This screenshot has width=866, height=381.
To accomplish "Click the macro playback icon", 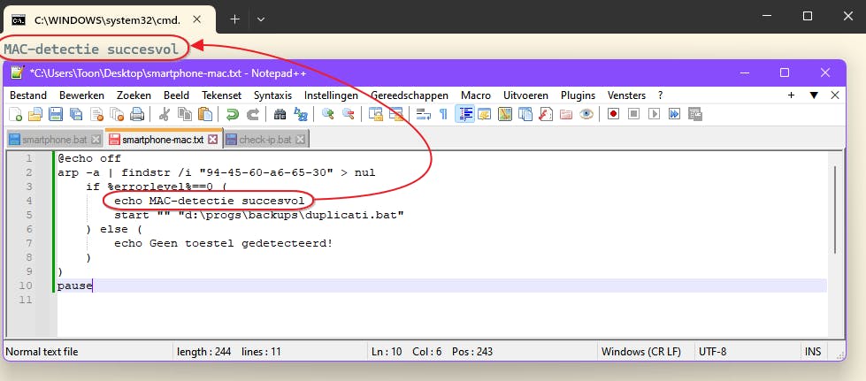I will click(x=654, y=114).
